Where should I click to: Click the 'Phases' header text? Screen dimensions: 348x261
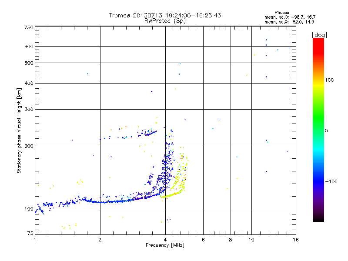click(281, 13)
